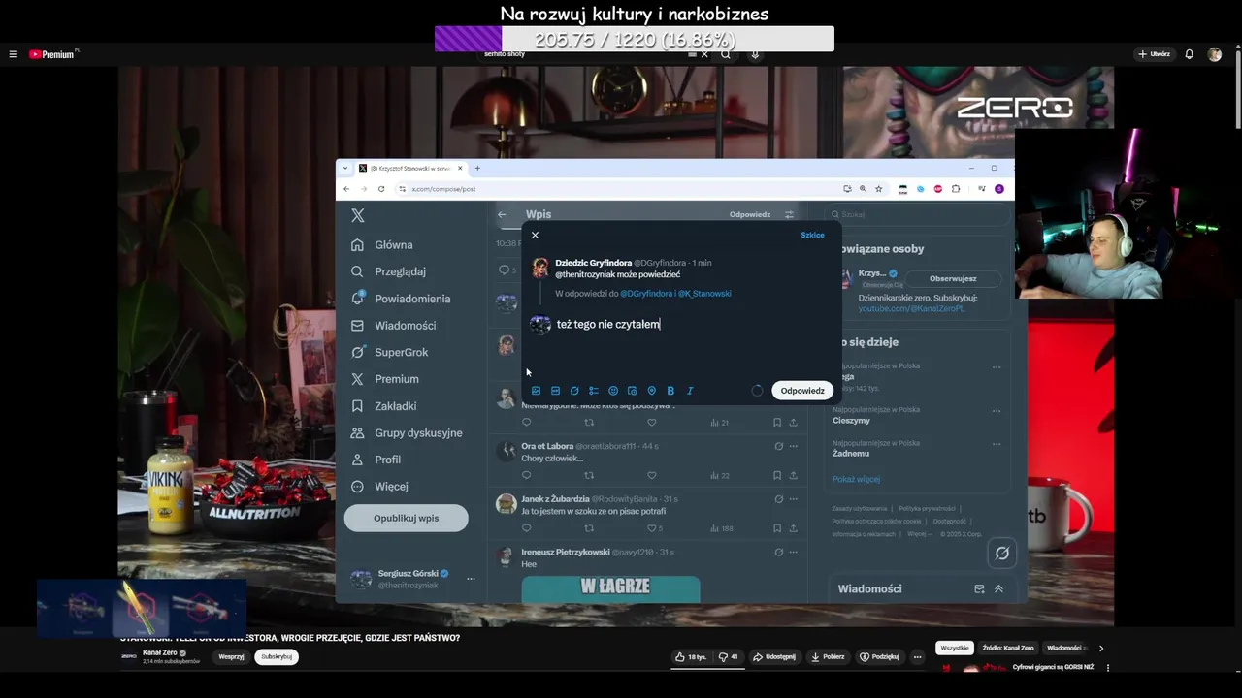Open Profil page in sidebar
The width and height of the screenshot is (1242, 698).
coord(376,460)
